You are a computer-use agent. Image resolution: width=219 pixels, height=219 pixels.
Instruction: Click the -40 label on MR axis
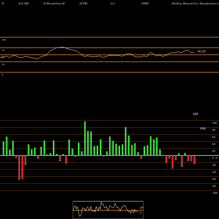[214, 172]
